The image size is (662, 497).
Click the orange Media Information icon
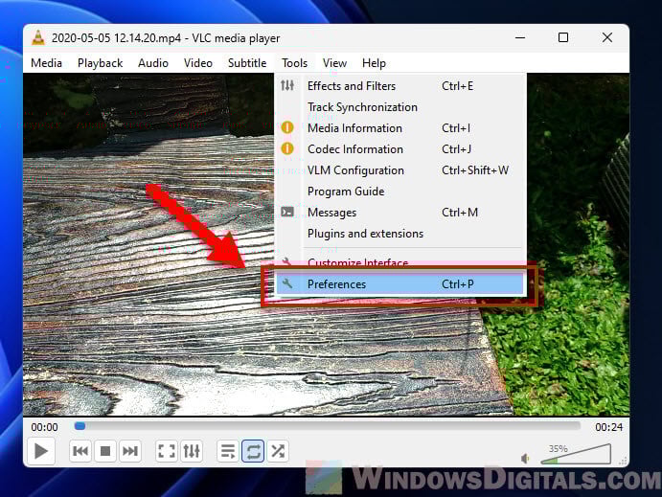click(x=287, y=127)
